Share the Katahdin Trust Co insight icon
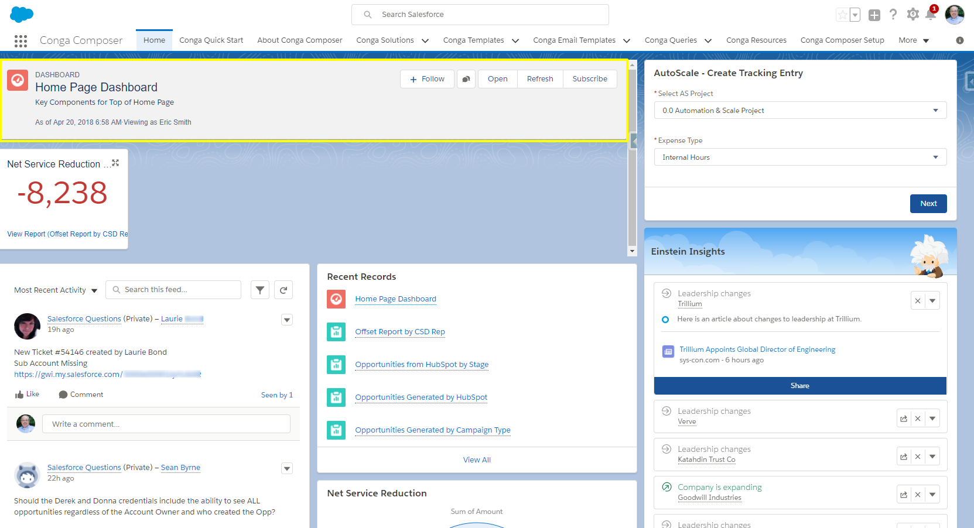The height and width of the screenshot is (528, 974). (x=904, y=457)
